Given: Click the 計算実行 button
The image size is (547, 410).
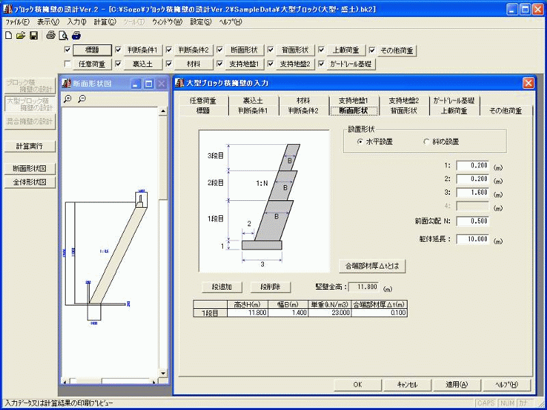Looking at the screenshot, I should pyautogui.click(x=28, y=146).
